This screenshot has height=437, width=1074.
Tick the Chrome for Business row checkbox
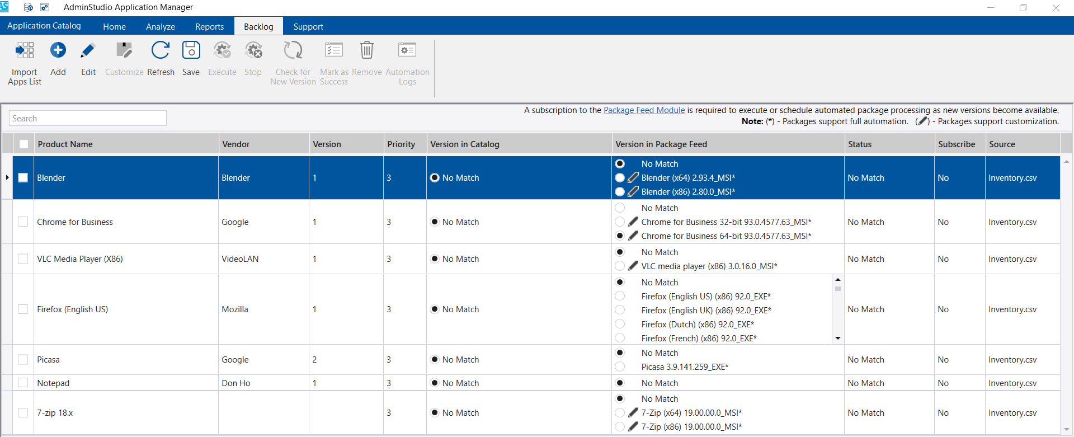click(23, 222)
